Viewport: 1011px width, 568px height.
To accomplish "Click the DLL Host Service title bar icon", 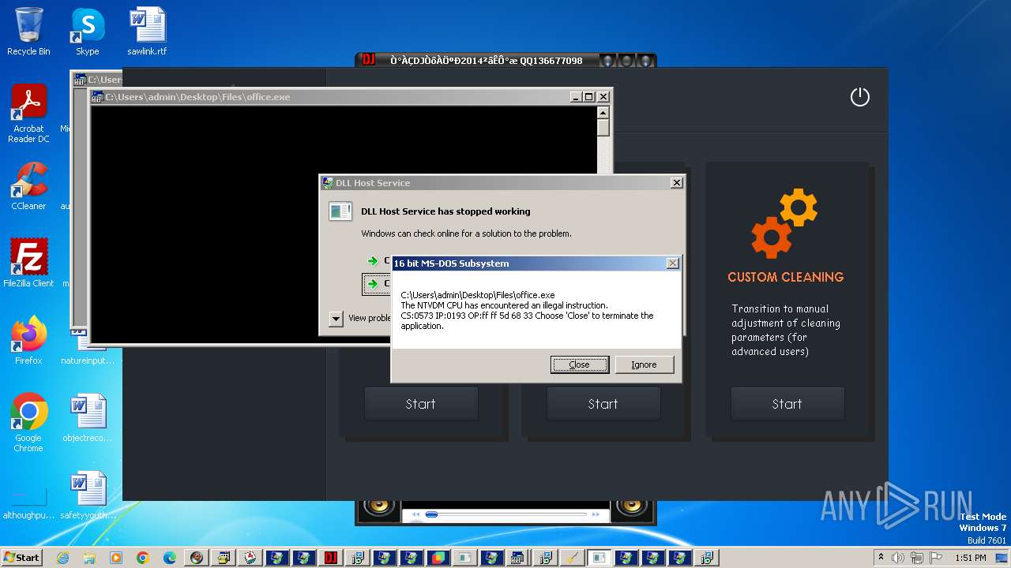I will tap(328, 183).
